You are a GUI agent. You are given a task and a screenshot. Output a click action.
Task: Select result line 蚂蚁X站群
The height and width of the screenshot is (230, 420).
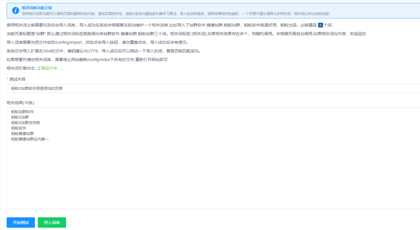pos(20,117)
